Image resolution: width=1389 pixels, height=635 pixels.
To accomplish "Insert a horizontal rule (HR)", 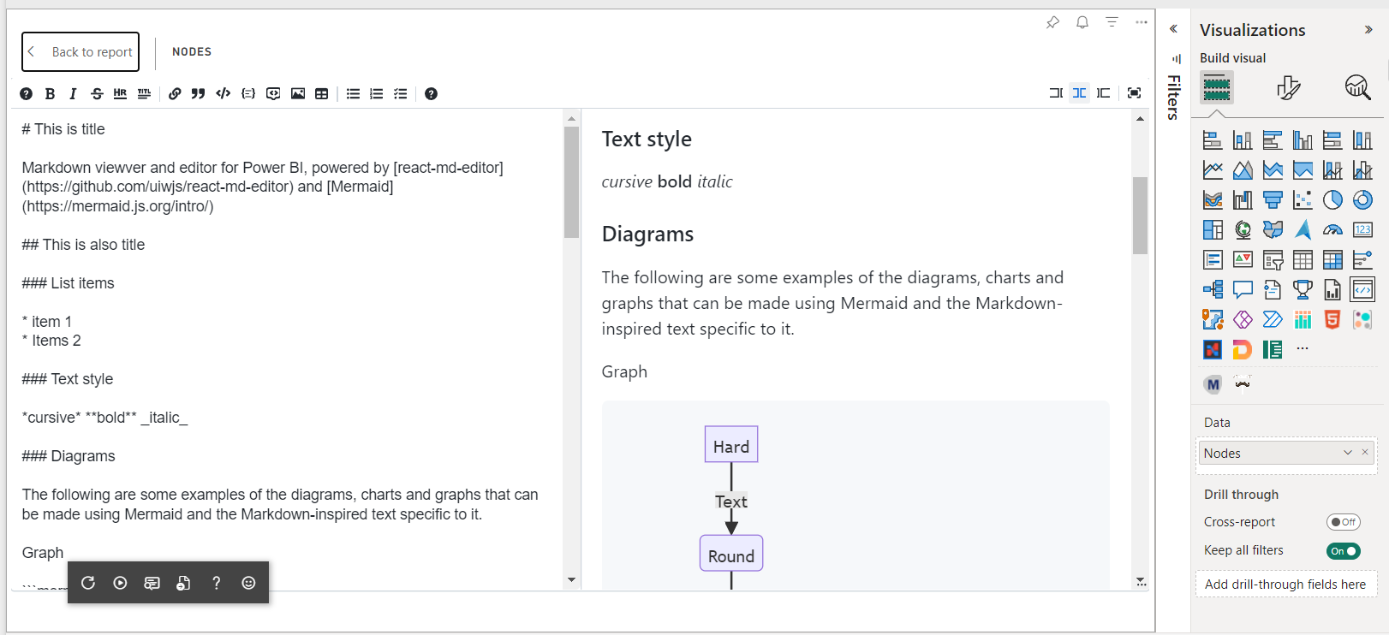I will [120, 94].
